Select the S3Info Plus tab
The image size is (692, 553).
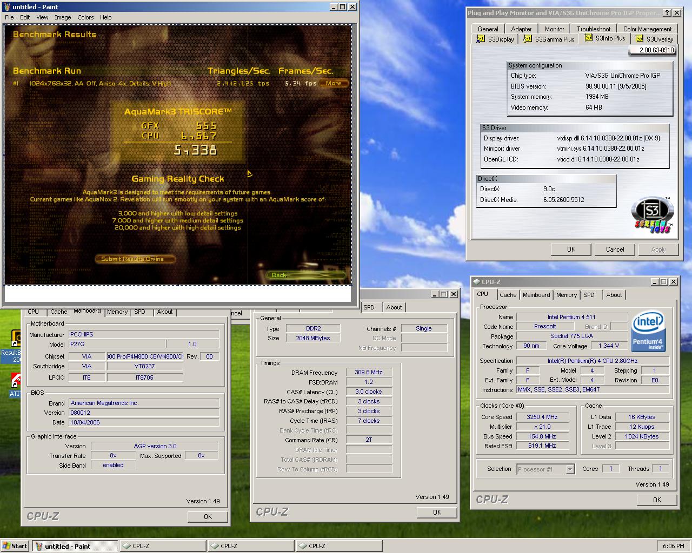604,38
